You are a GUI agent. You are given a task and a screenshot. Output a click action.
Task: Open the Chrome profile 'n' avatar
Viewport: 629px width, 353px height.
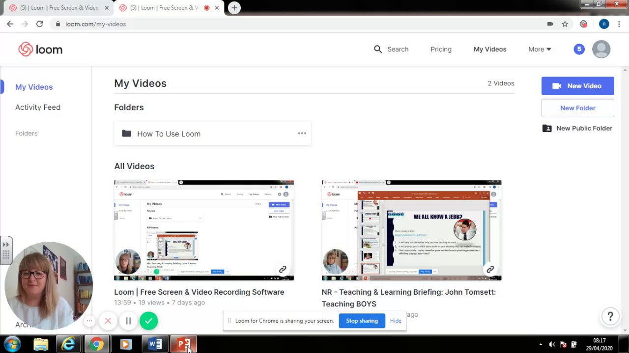click(604, 24)
